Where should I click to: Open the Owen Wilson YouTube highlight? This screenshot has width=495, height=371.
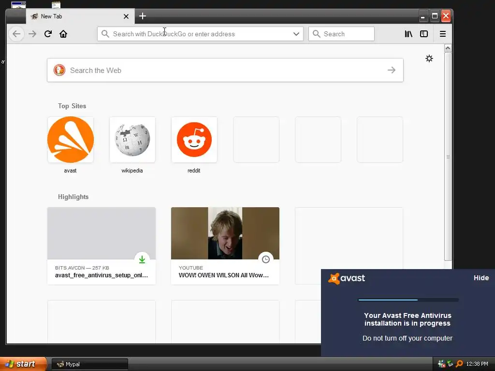click(225, 246)
